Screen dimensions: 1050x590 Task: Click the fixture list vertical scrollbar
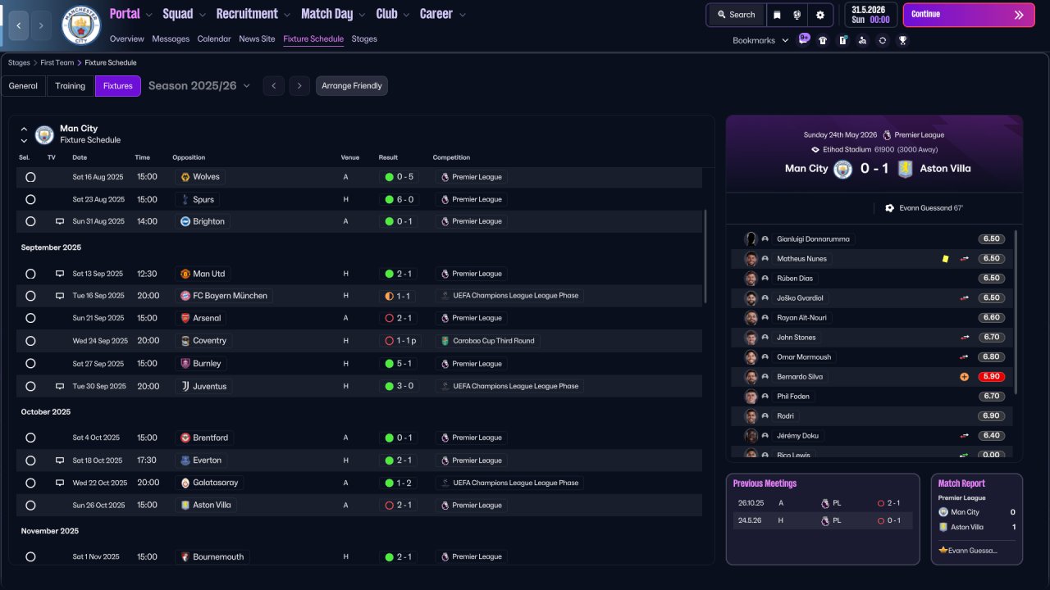[705, 256]
